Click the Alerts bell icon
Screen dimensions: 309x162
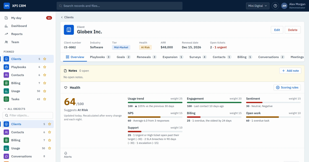tap(66, 153)
